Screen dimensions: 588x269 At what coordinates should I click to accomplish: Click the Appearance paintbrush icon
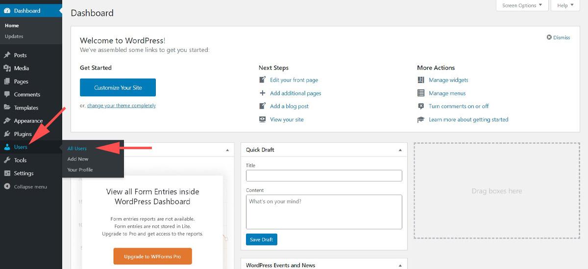(x=7, y=121)
